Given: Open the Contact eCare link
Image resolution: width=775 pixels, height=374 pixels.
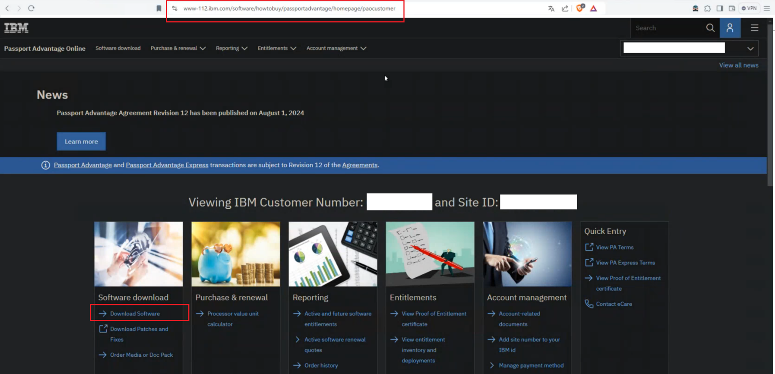Looking at the screenshot, I should pyautogui.click(x=614, y=304).
